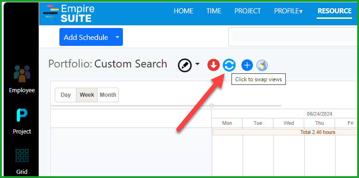This screenshot has width=359, height=178.
Task: Switch calendar to Month view
Action: [x=108, y=95]
